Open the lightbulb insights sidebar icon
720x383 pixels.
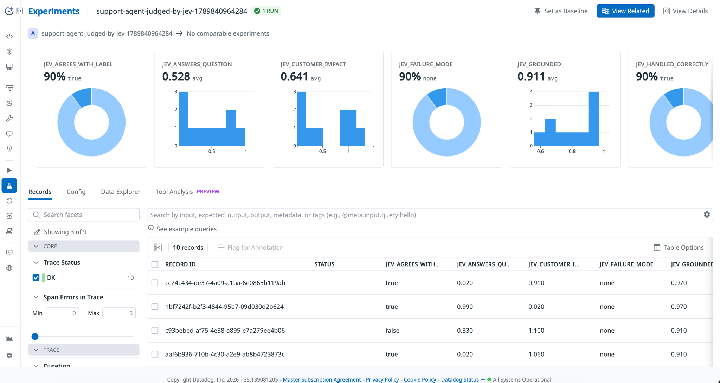[9, 149]
